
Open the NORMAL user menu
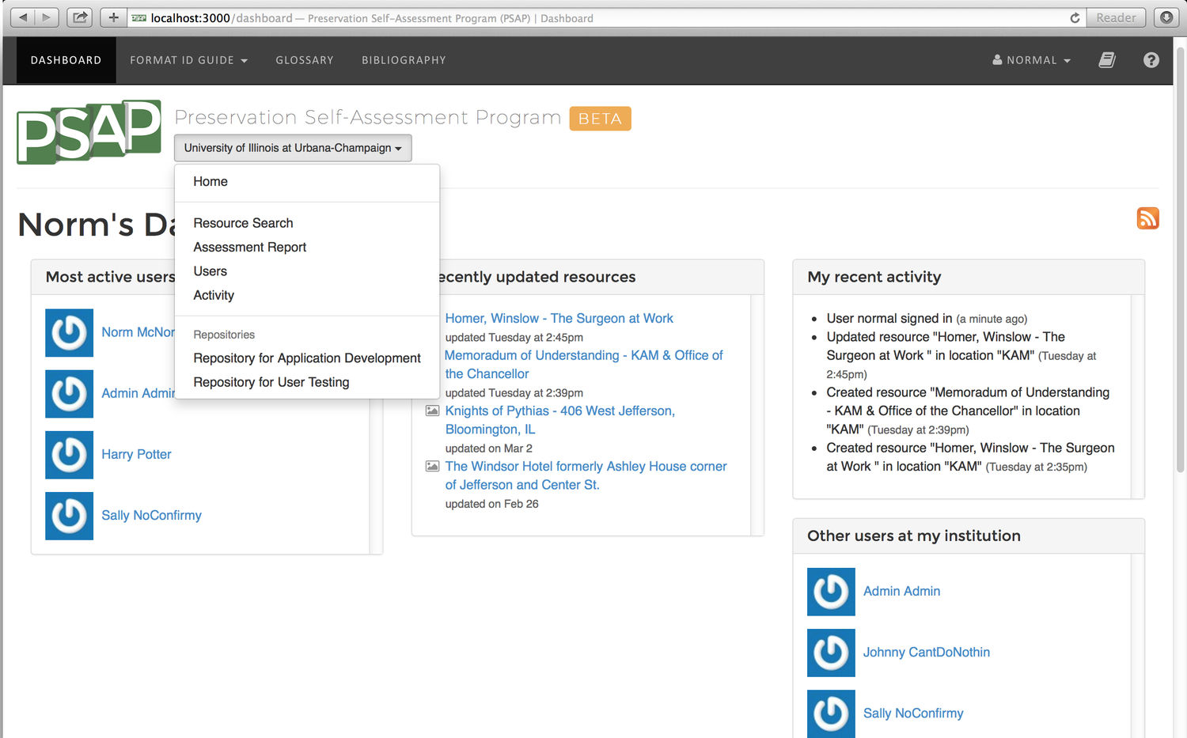click(1033, 59)
